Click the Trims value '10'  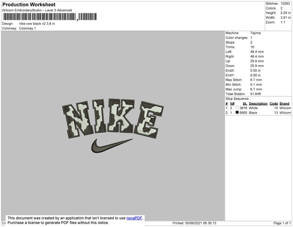pyautogui.click(x=252, y=47)
